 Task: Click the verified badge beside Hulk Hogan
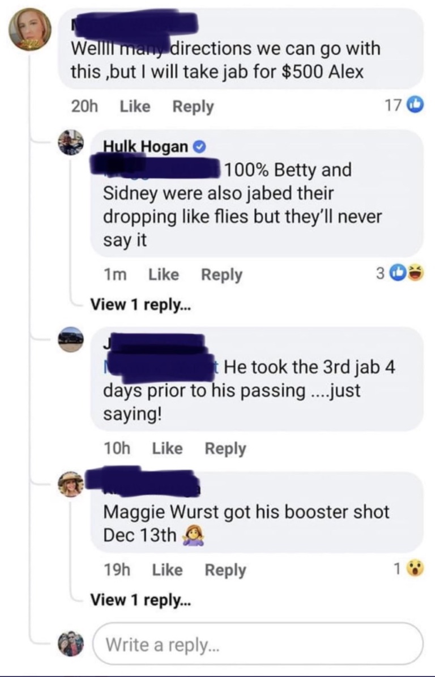(199, 147)
